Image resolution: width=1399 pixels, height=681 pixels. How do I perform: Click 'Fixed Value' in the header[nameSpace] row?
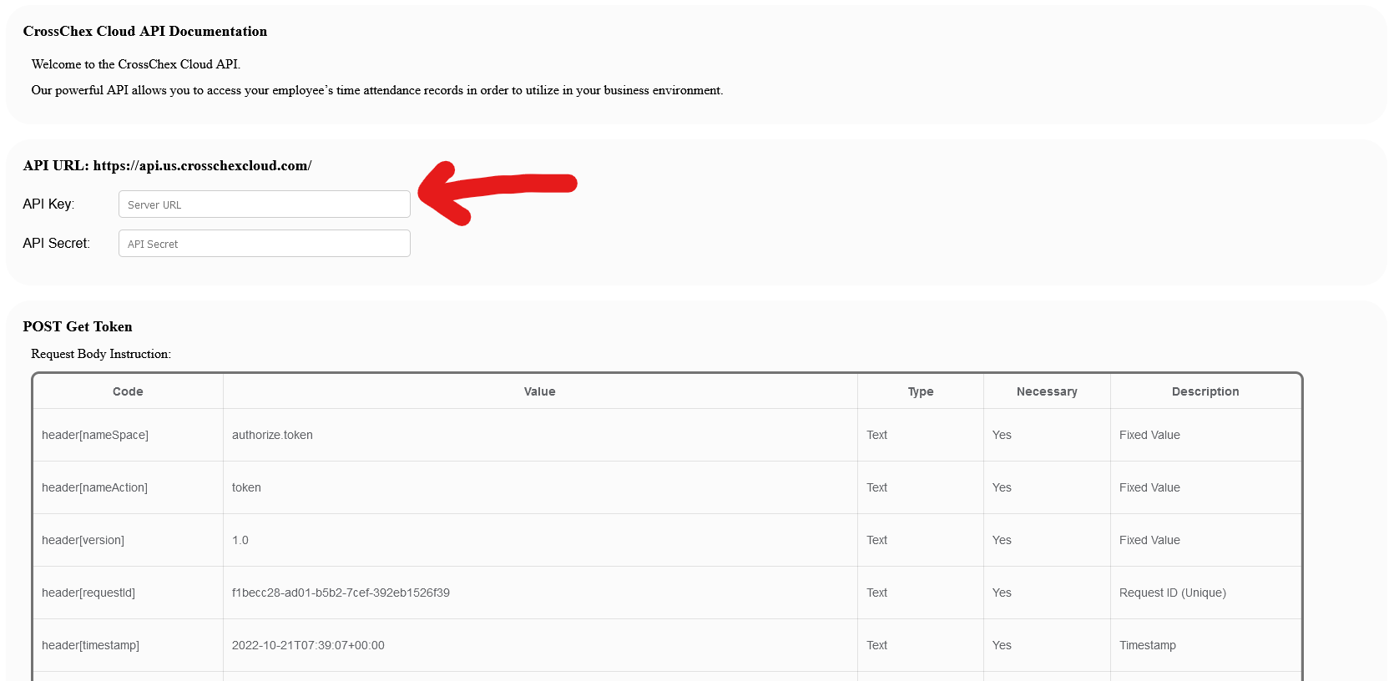[x=1149, y=435]
